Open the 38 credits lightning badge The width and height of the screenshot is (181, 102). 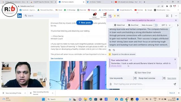pyautogui.click(x=116, y=16)
